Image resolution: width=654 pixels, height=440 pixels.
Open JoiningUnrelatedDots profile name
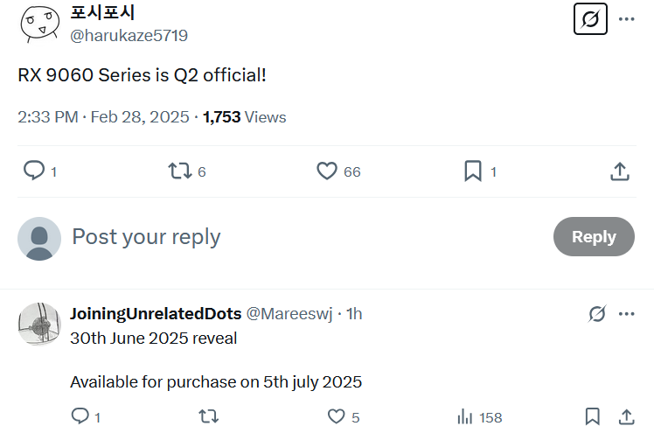coord(156,314)
